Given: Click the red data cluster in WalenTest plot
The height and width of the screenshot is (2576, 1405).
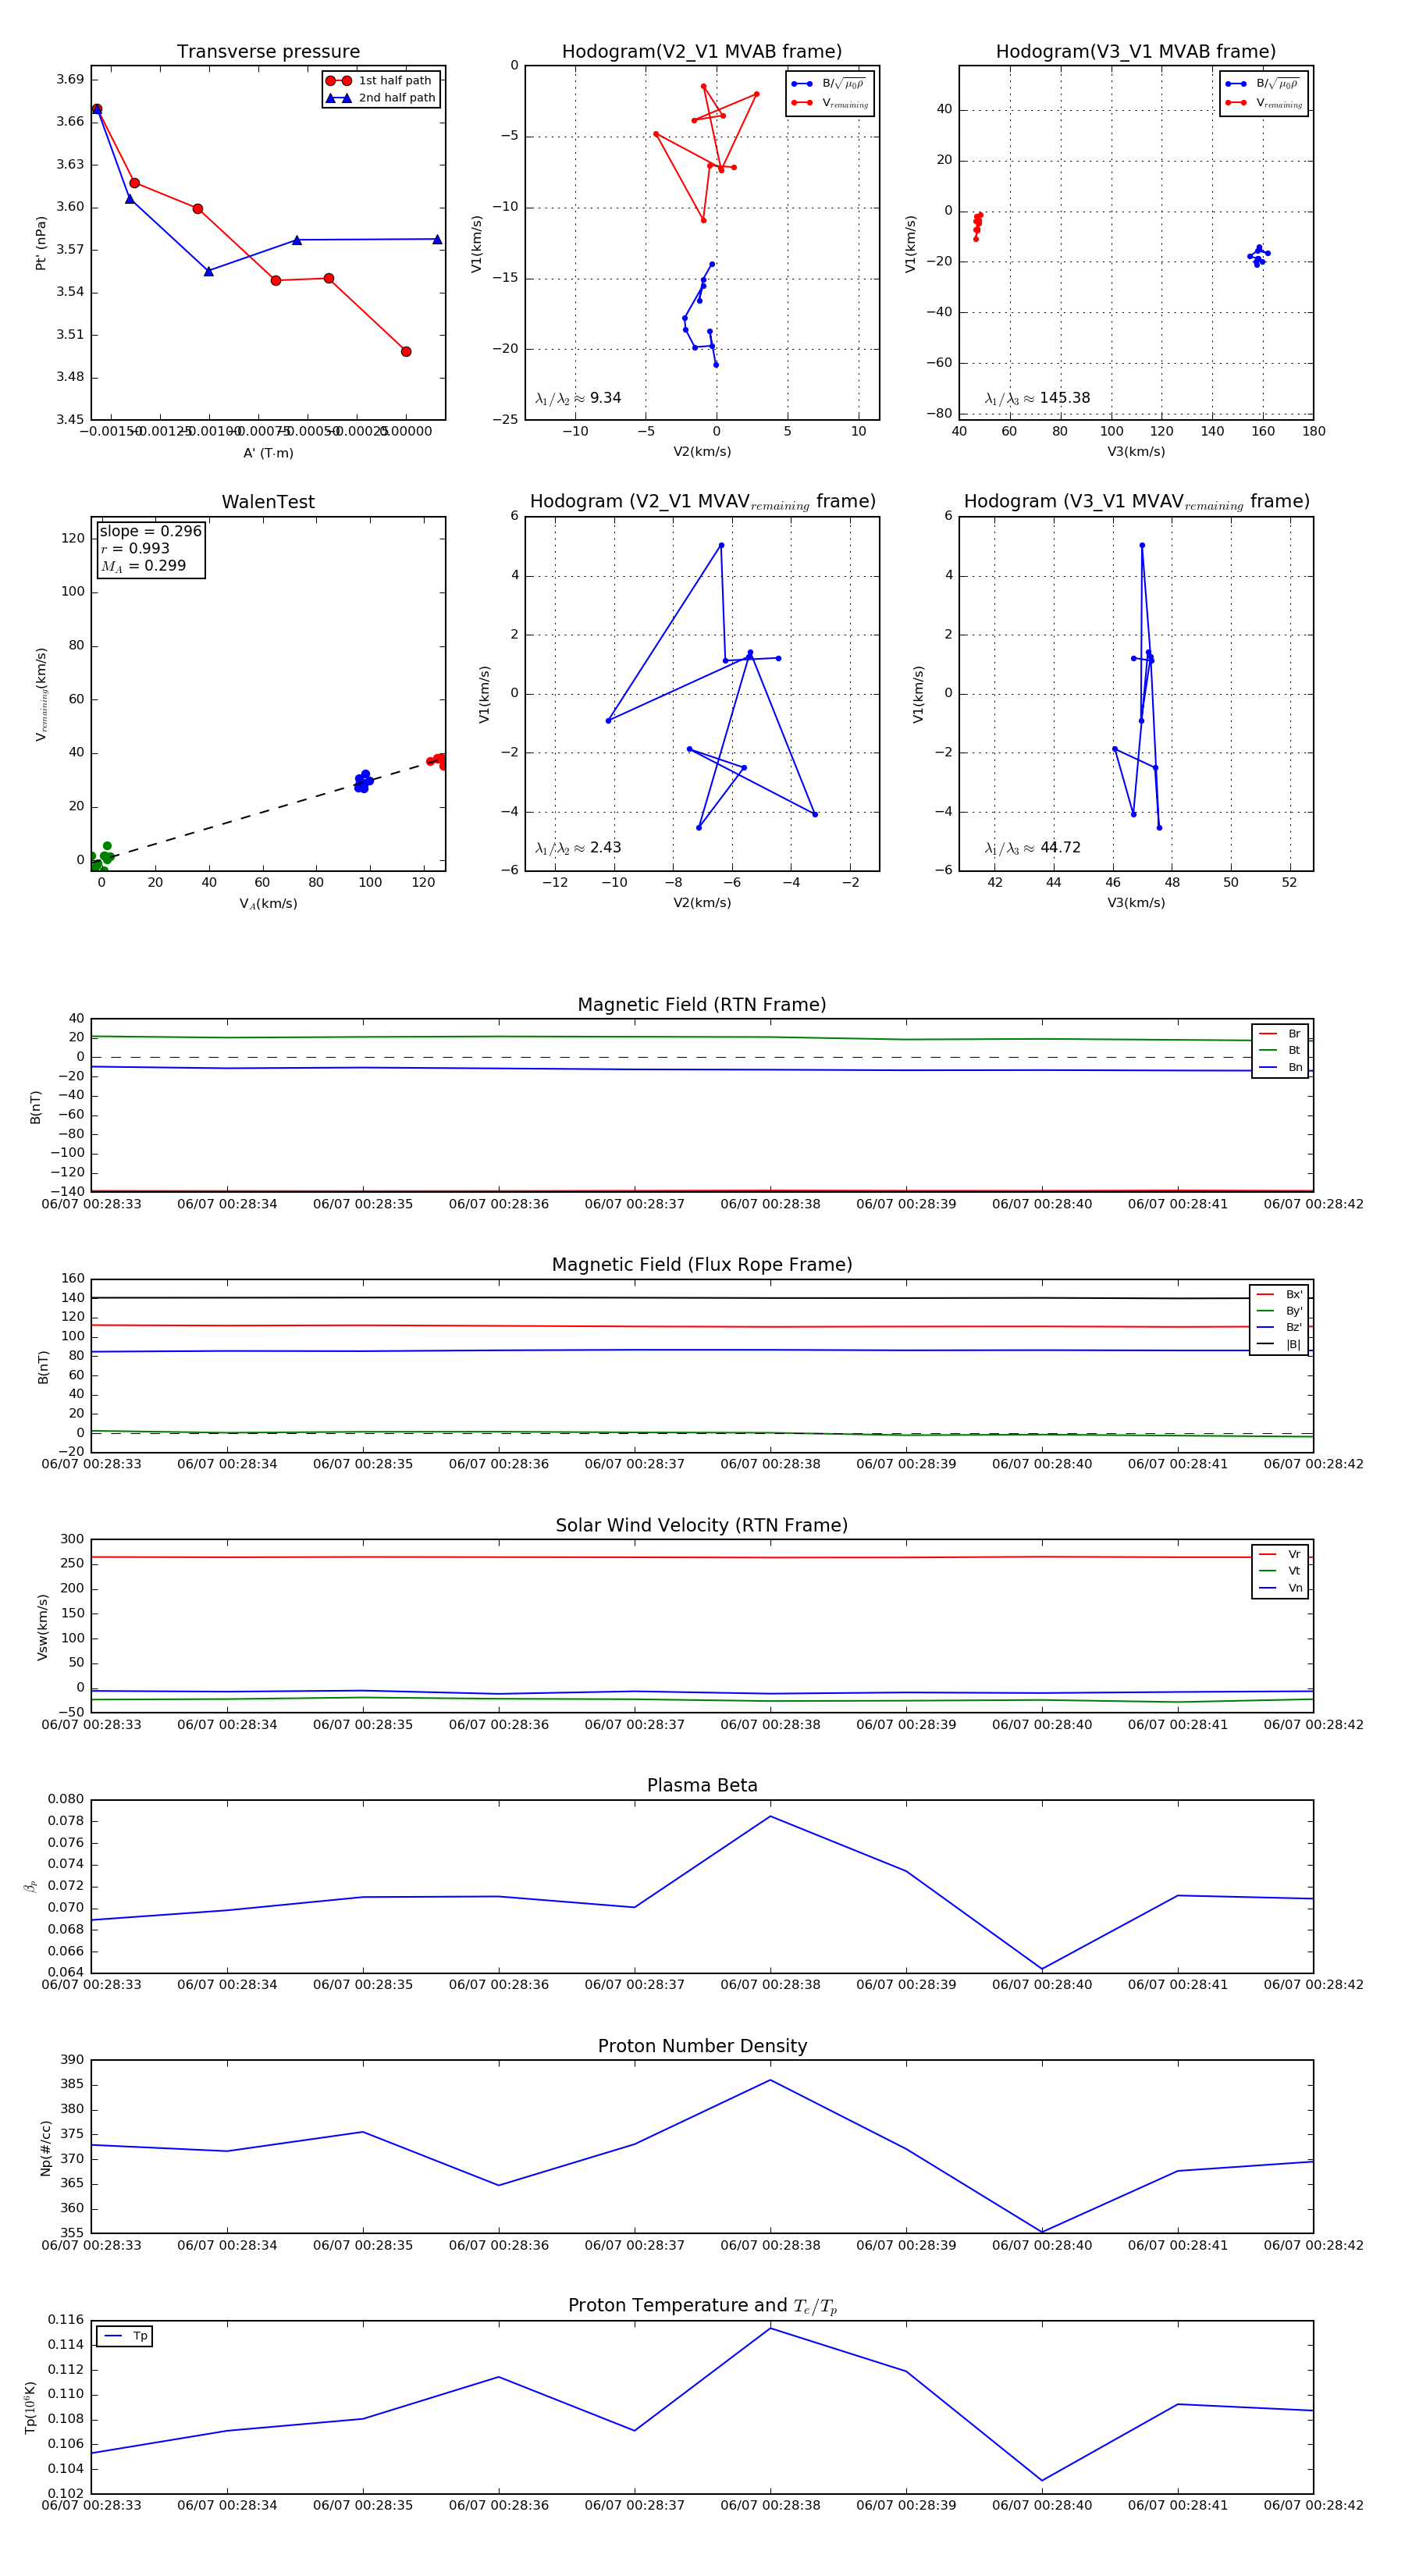Looking at the screenshot, I should pos(437,760).
